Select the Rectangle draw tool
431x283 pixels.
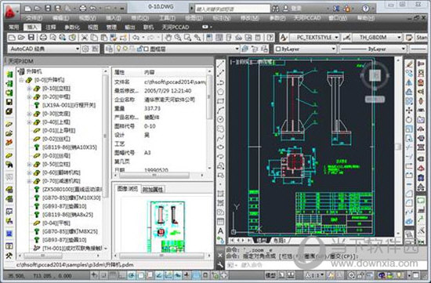coord(220,101)
